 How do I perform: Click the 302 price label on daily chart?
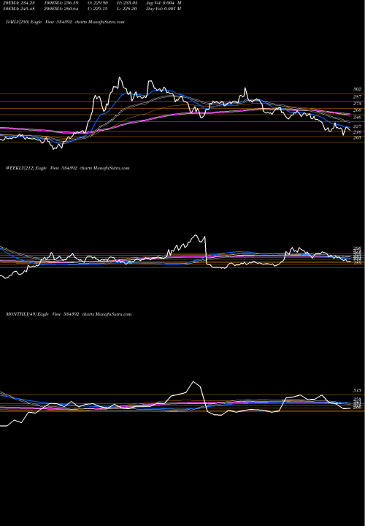point(357,89)
